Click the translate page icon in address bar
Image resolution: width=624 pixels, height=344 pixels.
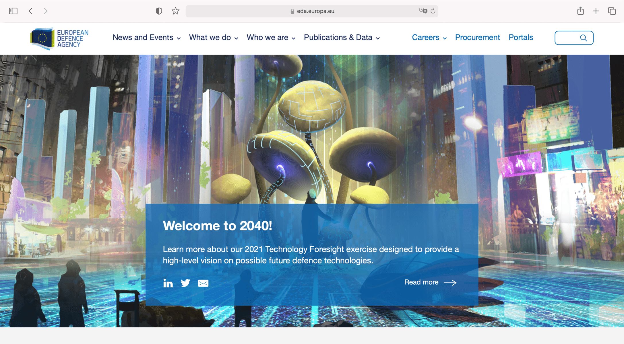(423, 11)
